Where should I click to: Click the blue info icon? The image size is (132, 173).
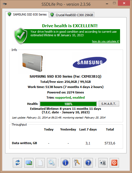(65, 163)
